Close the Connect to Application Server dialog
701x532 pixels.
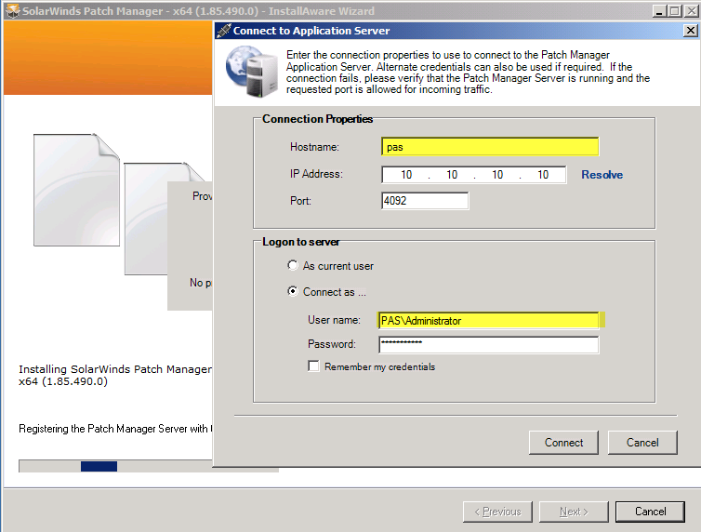(x=690, y=31)
